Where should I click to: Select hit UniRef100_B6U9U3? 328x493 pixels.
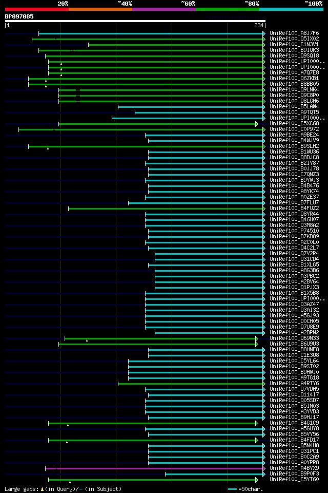(x=294, y=344)
